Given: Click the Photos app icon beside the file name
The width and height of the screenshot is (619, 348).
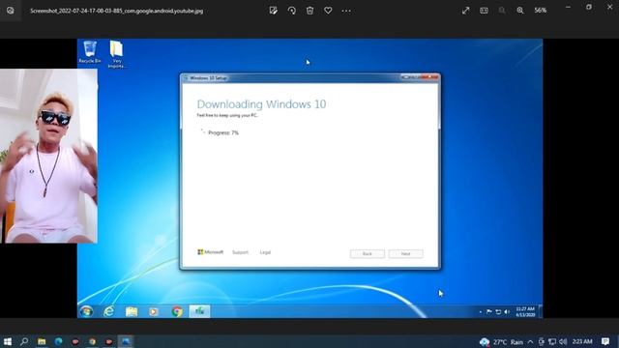Looking at the screenshot, I should coord(11,11).
